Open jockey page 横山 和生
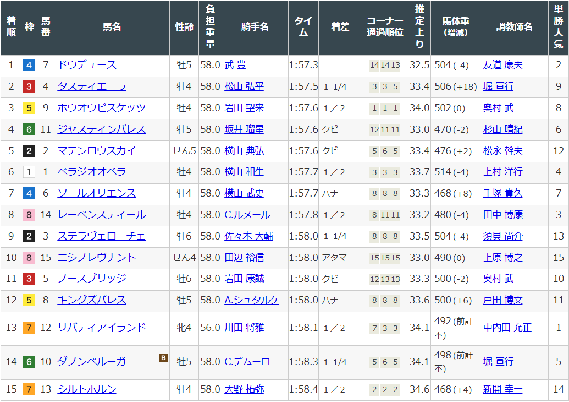 244,172
